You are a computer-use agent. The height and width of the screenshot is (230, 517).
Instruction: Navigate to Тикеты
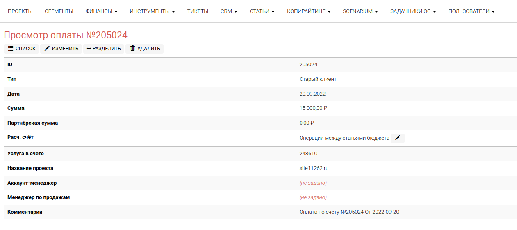click(198, 11)
